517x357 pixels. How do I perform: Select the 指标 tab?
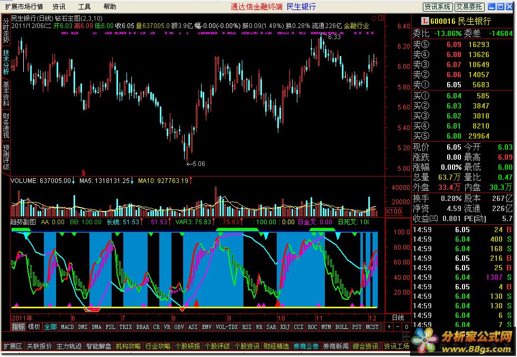(18, 327)
